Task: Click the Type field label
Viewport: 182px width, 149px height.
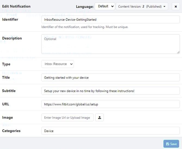Action: (6, 64)
